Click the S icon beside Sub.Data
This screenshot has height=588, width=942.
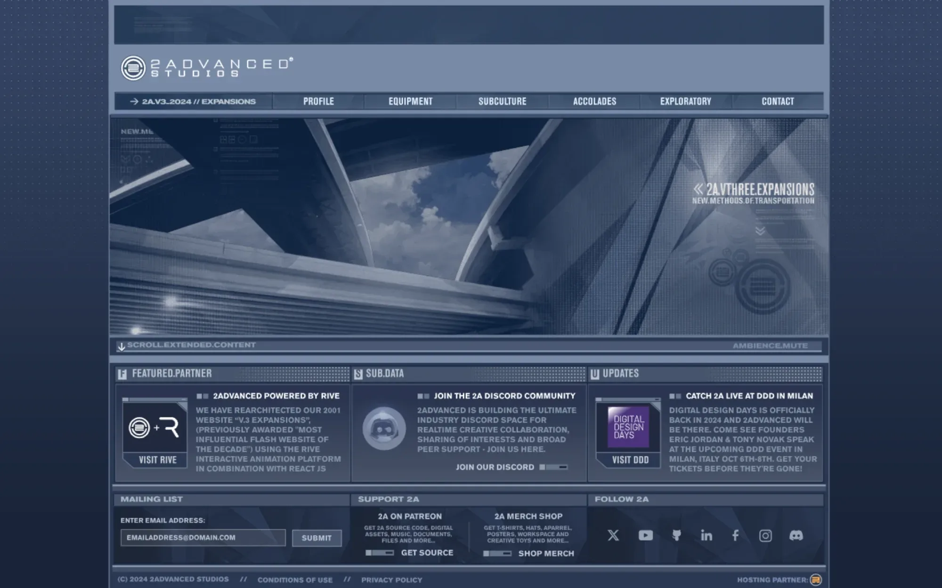358,374
